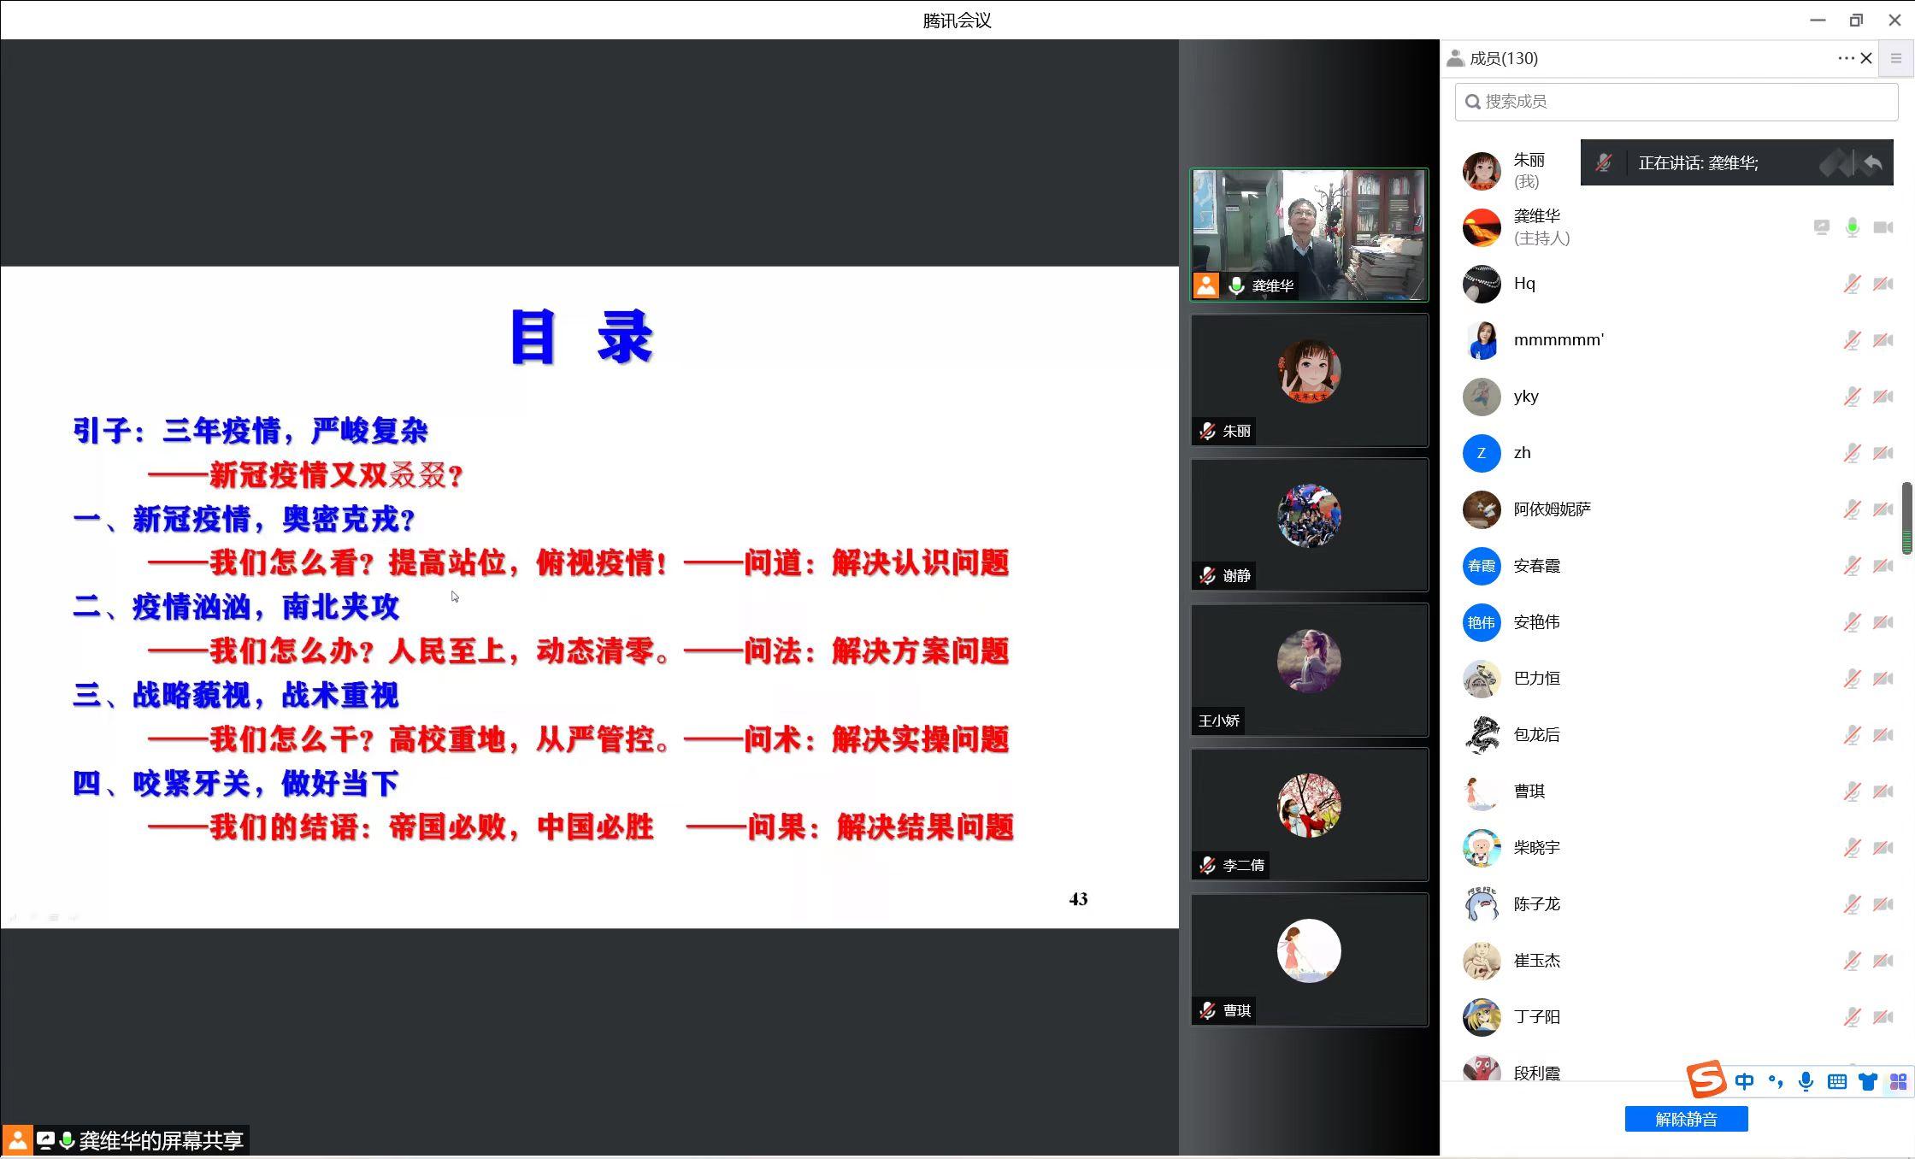Open Sogou skin shirt icon

tap(1867, 1082)
